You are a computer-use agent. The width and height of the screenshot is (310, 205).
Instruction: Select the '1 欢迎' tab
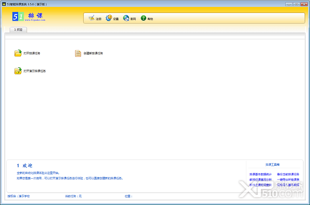(x=18, y=30)
